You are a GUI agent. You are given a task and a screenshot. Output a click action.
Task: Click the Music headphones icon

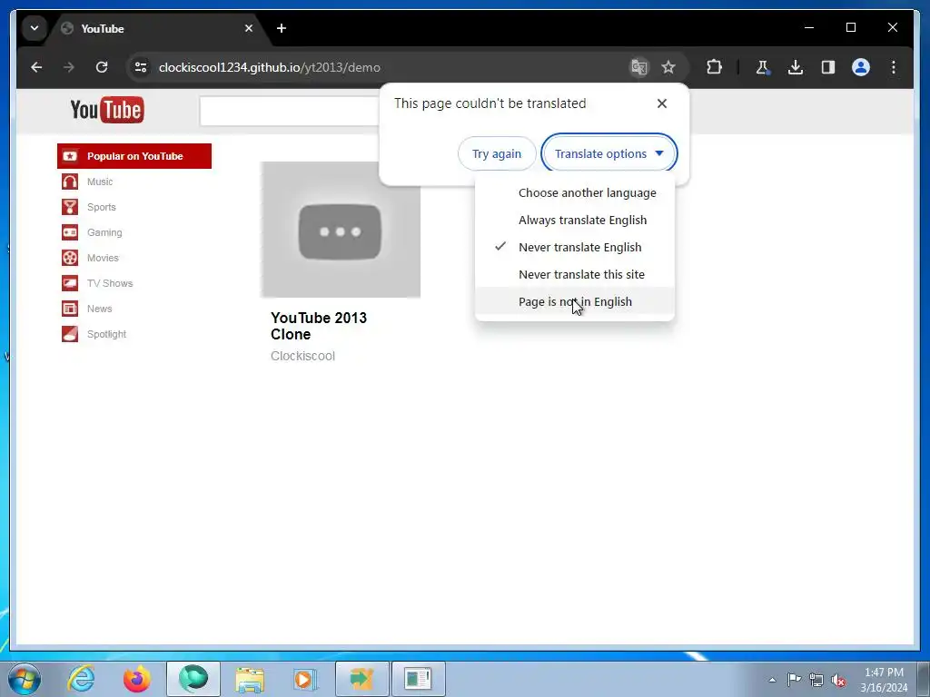tap(70, 182)
